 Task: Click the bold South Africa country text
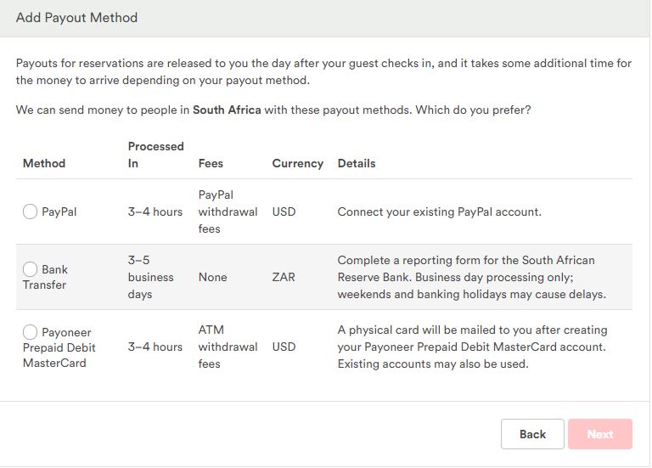pyautogui.click(x=227, y=110)
